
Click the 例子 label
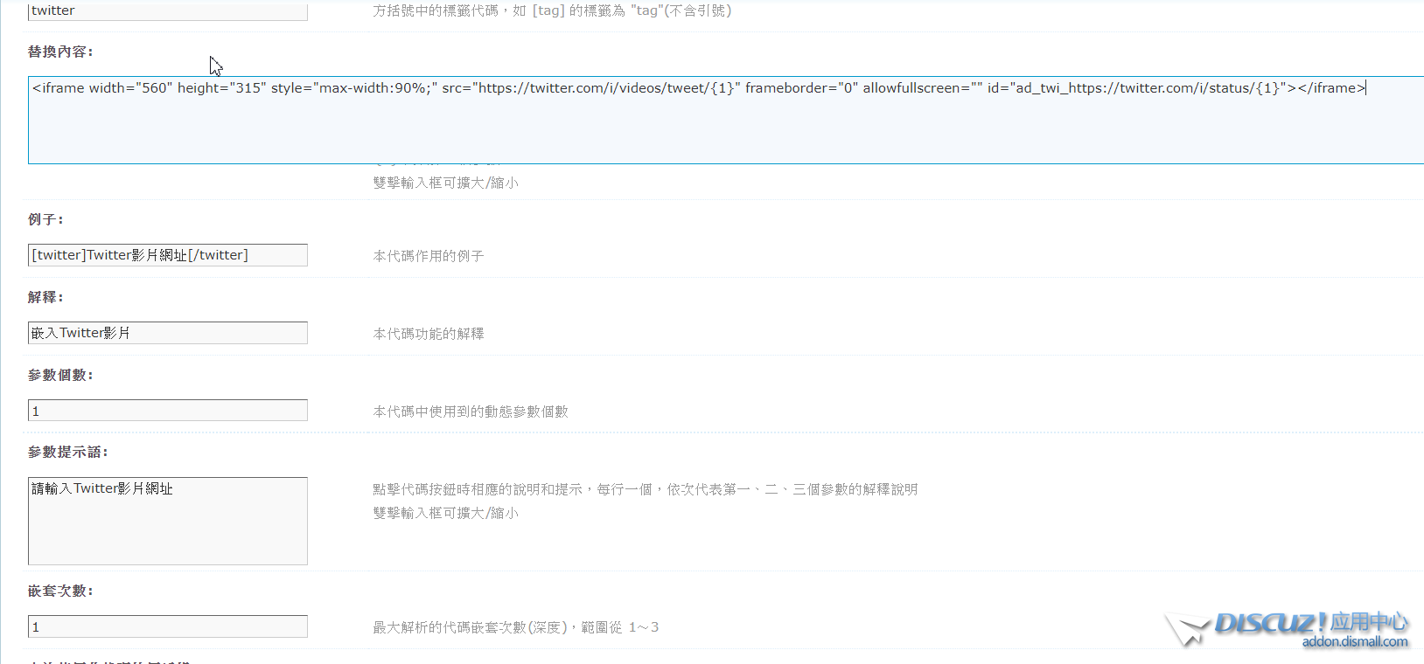[45, 219]
